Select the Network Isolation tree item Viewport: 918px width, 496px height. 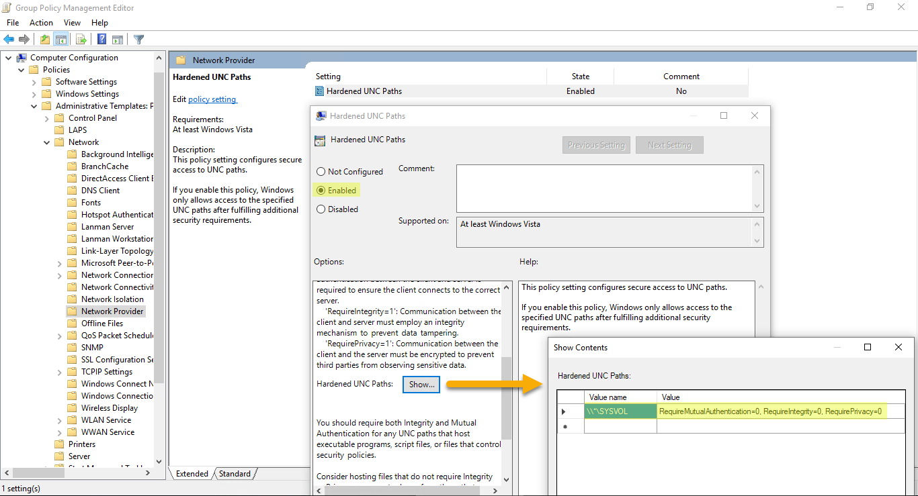tap(112, 299)
